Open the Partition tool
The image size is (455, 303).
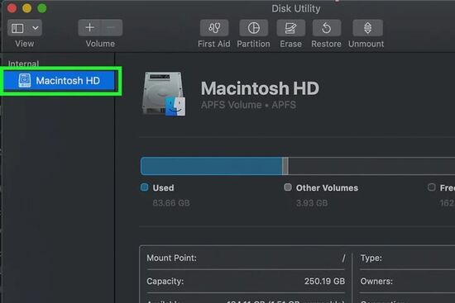click(253, 28)
